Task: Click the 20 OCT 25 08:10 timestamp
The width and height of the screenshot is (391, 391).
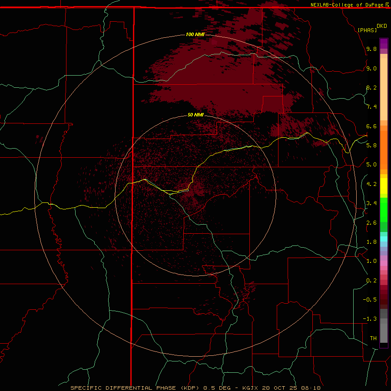Action: point(291,388)
